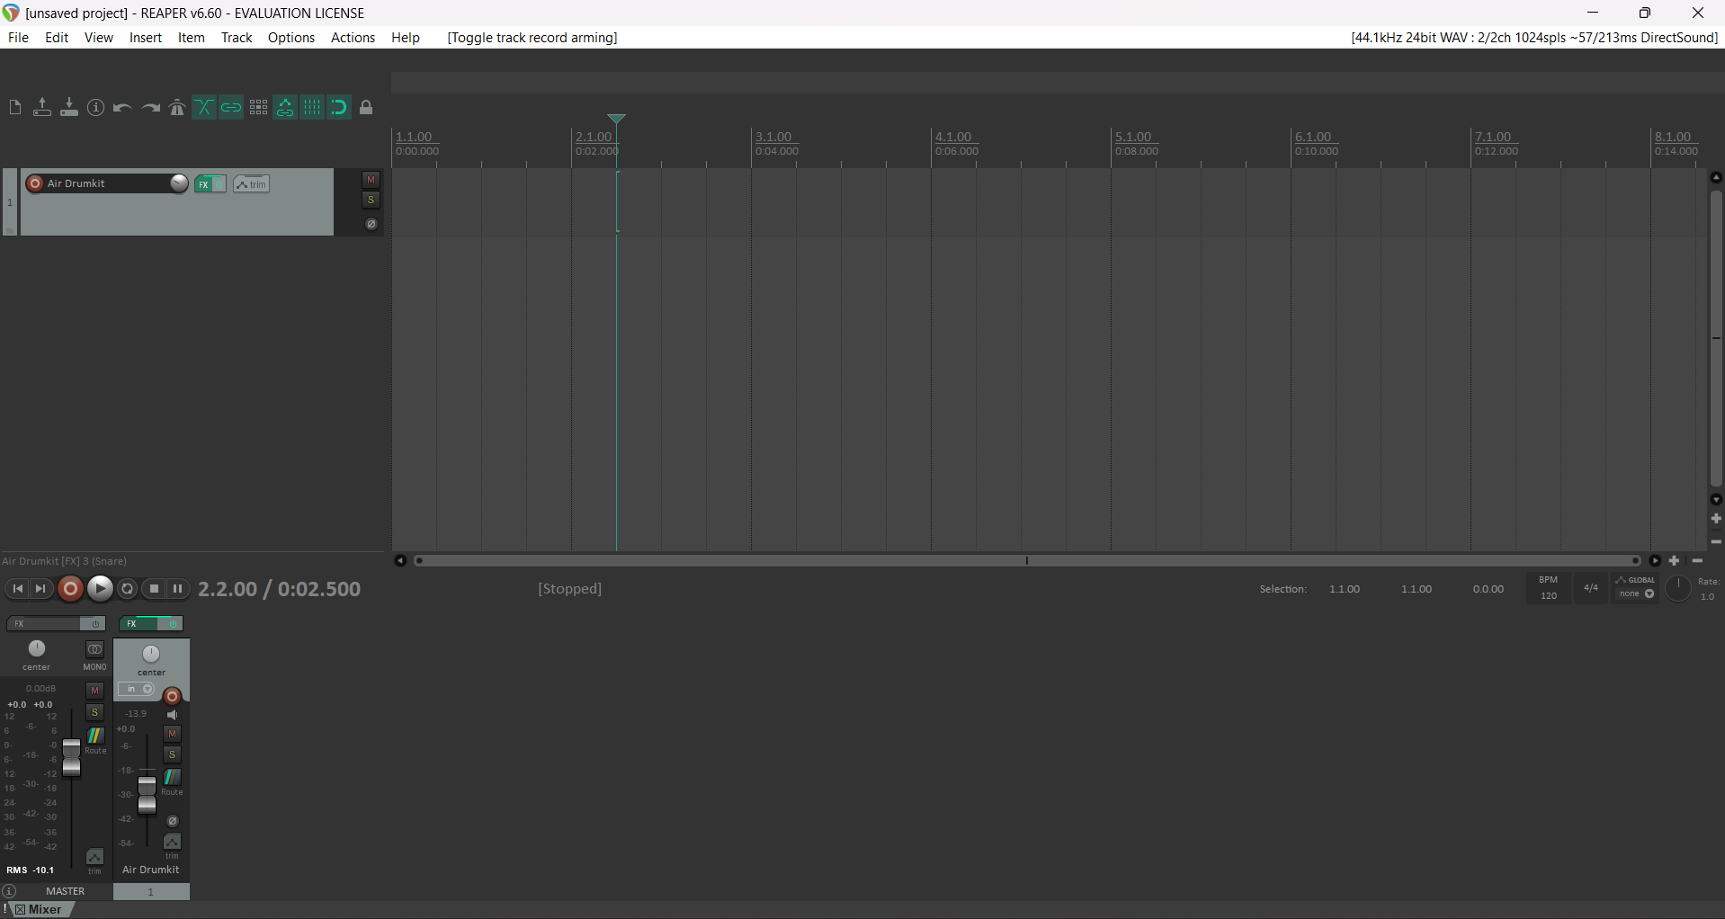This screenshot has height=919, width=1725.
Task: Open the Item menu
Action: pyautogui.click(x=192, y=38)
